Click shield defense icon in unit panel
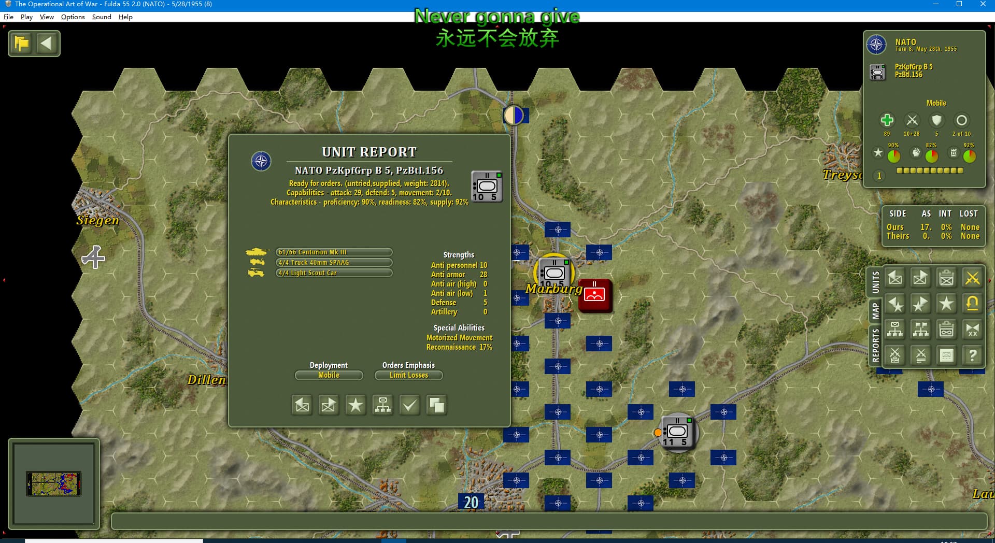This screenshot has width=995, height=543. click(x=936, y=120)
